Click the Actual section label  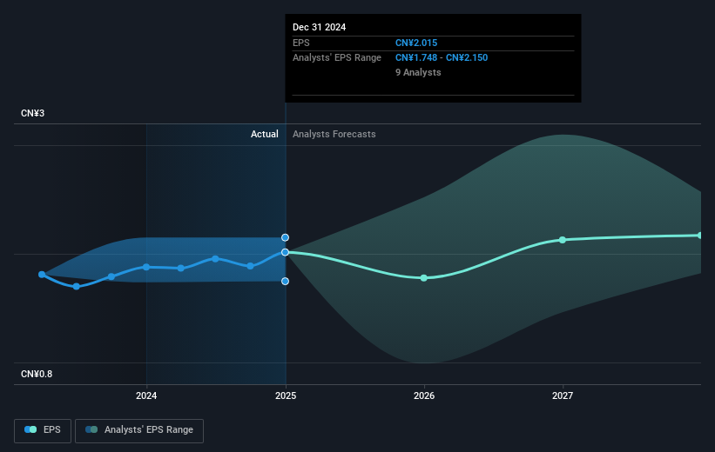(x=265, y=134)
